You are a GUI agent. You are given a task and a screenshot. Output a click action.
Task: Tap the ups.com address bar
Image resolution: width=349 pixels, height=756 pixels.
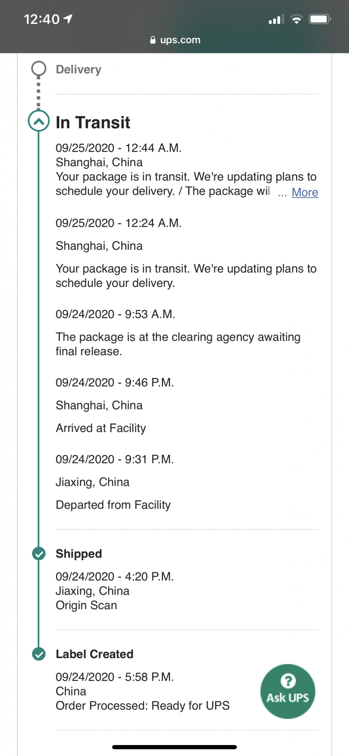pos(175,40)
